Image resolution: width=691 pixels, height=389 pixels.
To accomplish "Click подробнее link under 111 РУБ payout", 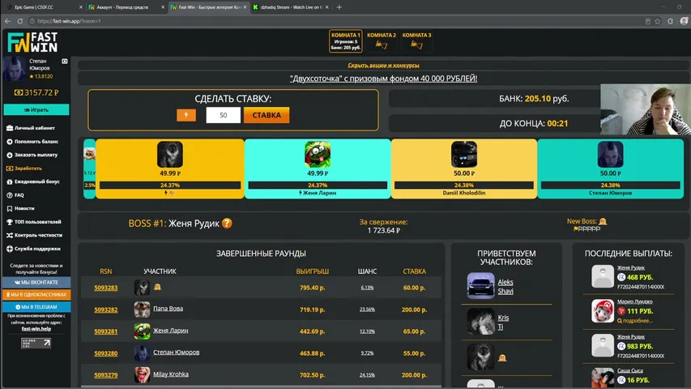I will pyautogui.click(x=634, y=321).
